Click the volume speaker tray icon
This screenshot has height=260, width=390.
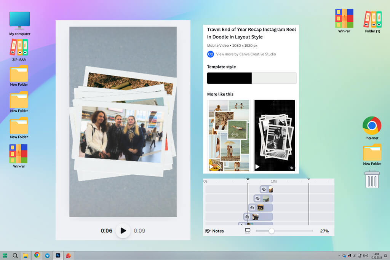[x=354, y=255]
